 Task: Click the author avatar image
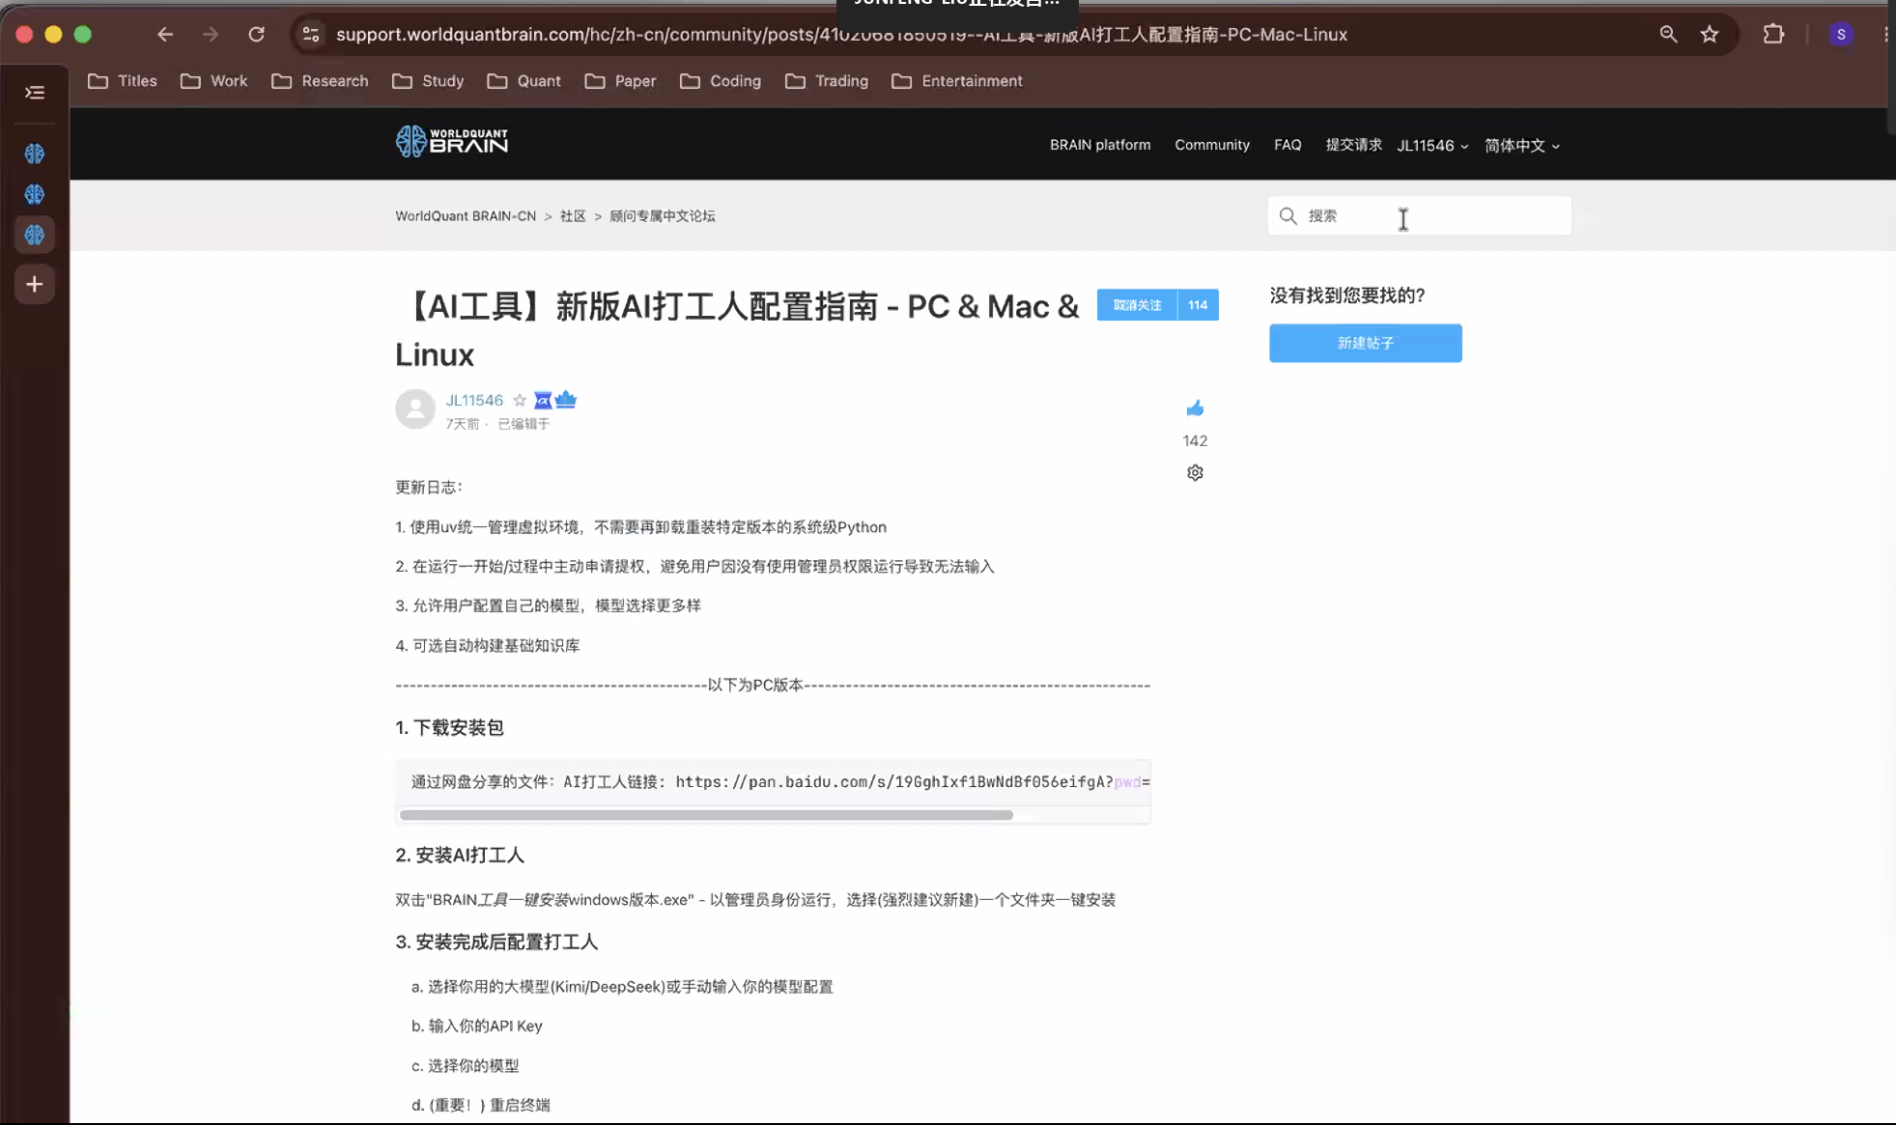click(415, 408)
